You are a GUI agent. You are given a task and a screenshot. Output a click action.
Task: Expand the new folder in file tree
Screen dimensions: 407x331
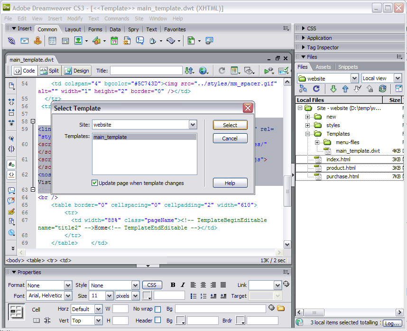(x=307, y=117)
